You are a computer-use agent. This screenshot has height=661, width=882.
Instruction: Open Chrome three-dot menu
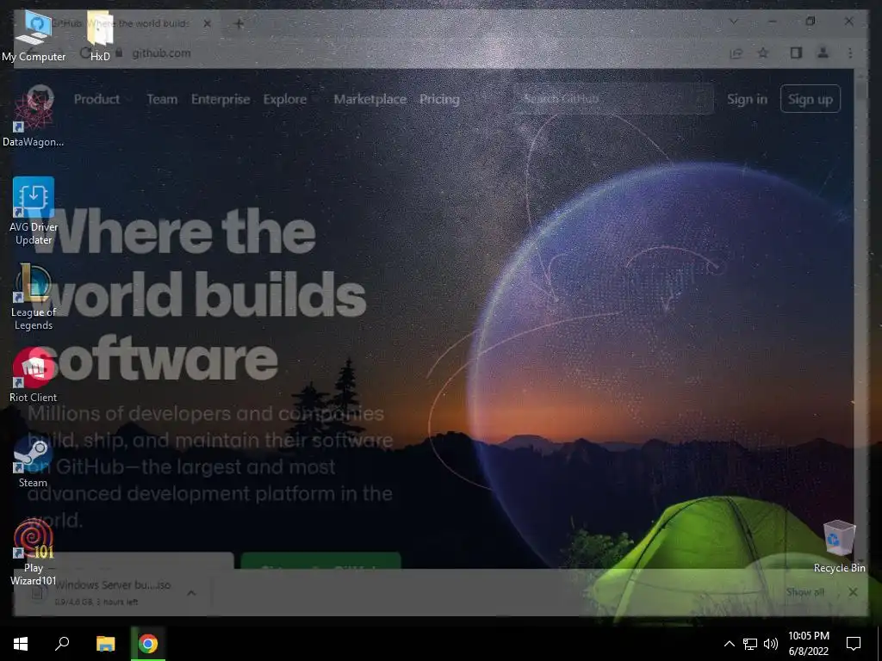850,53
